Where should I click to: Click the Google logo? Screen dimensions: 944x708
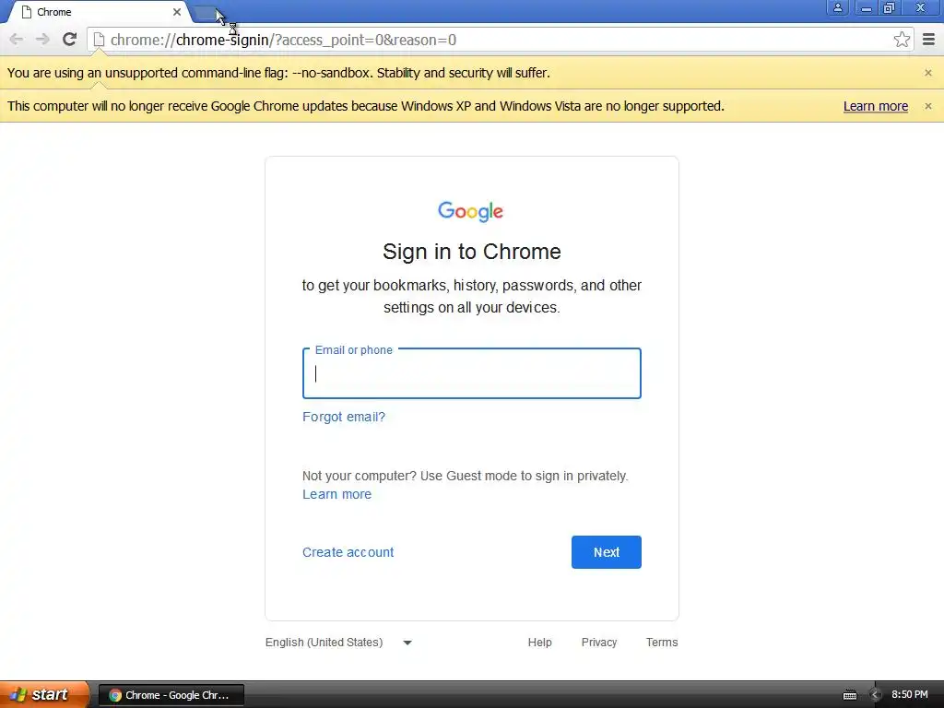tap(471, 211)
